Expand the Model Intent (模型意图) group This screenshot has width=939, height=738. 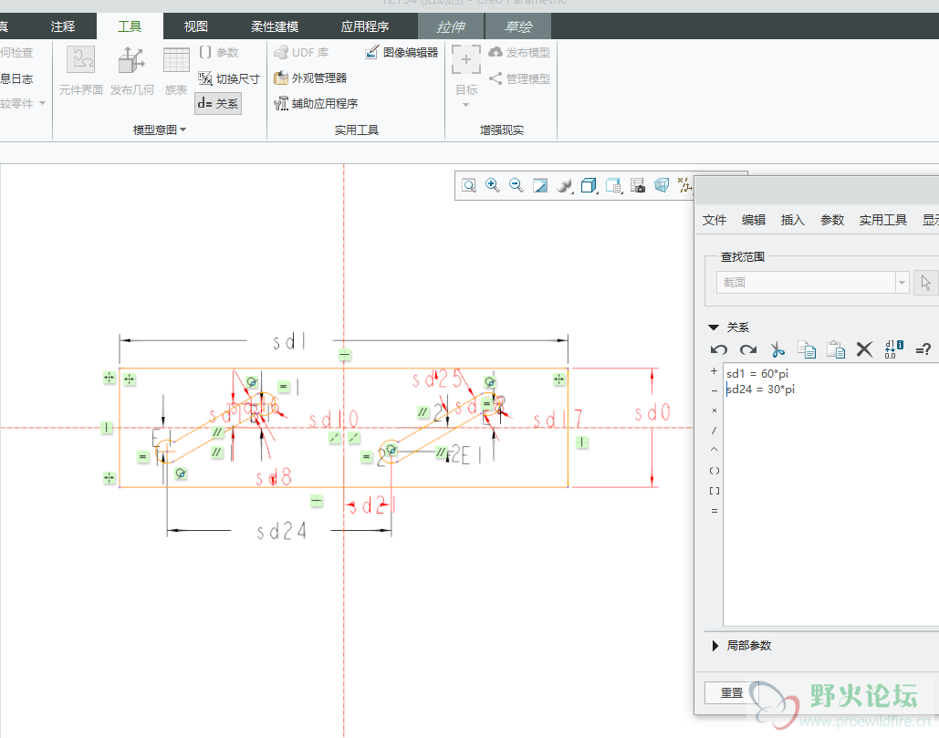[160, 130]
